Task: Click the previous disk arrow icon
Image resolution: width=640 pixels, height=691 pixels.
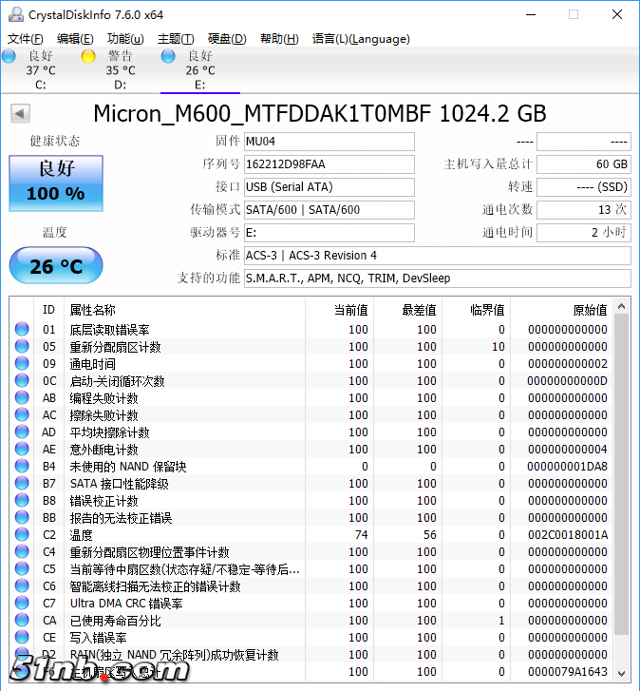Action: pyautogui.click(x=20, y=114)
